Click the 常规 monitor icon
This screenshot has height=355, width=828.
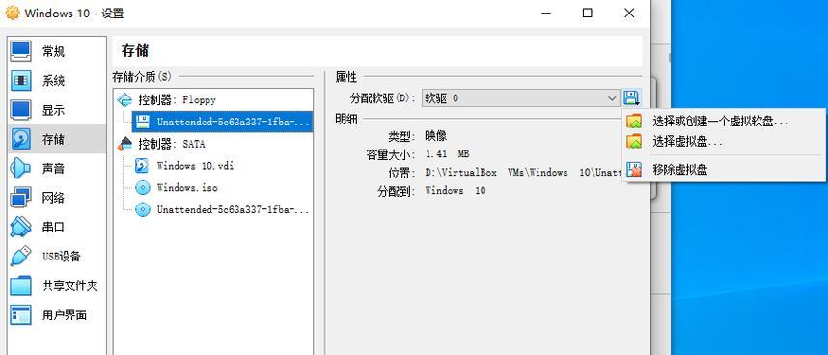click(x=20, y=52)
